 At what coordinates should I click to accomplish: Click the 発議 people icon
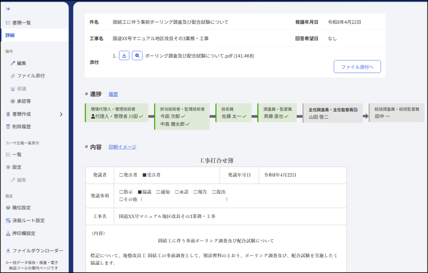[x=13, y=88]
